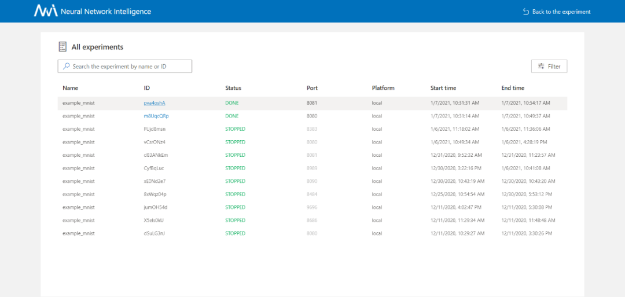Click the All experiments list icon
The image size is (625, 297).
tap(62, 47)
